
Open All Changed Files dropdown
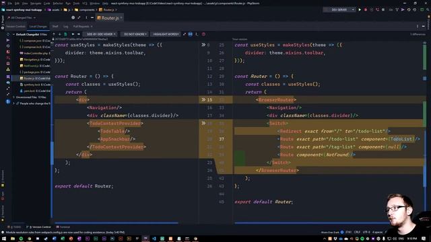22,17
